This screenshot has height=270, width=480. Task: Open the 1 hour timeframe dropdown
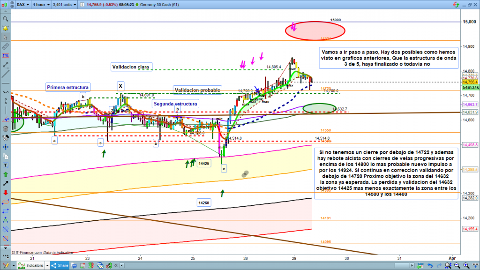tap(40, 4)
